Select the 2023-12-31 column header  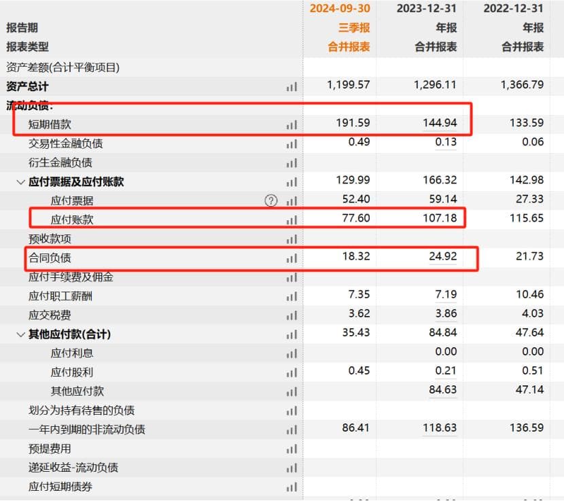pyautogui.click(x=427, y=9)
